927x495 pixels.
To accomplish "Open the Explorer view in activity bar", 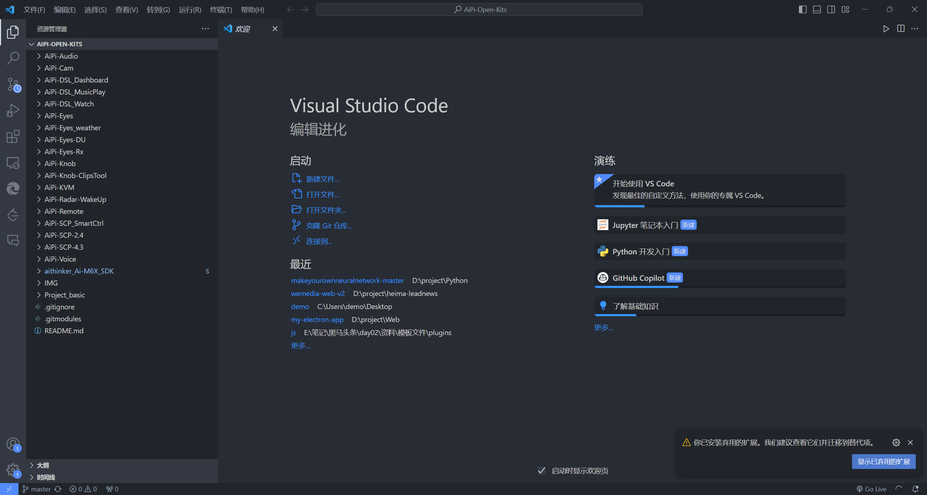I will pos(13,32).
